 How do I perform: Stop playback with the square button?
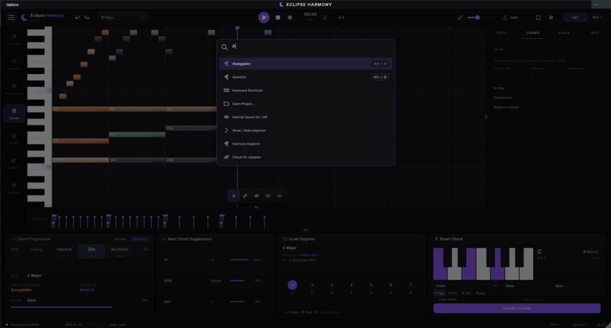click(278, 18)
